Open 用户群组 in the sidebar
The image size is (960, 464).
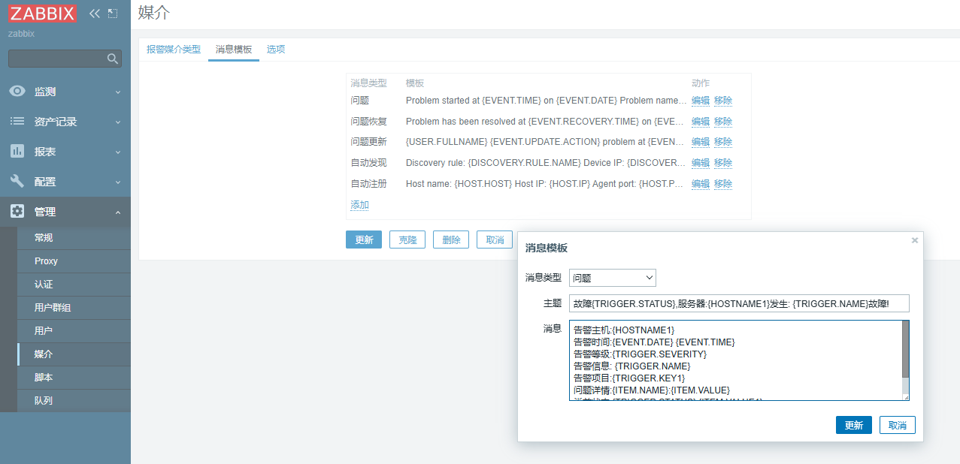point(74,308)
